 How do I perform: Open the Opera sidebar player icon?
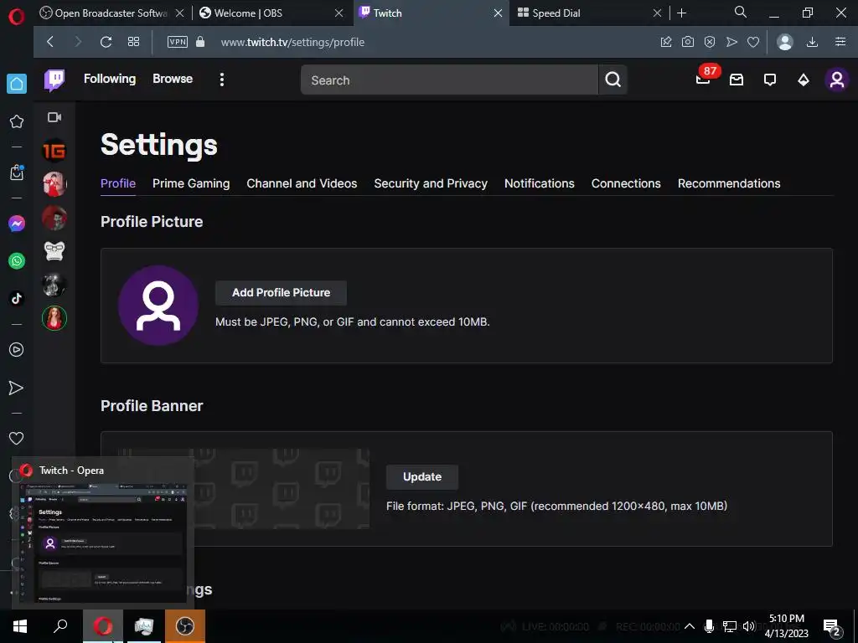click(x=17, y=349)
